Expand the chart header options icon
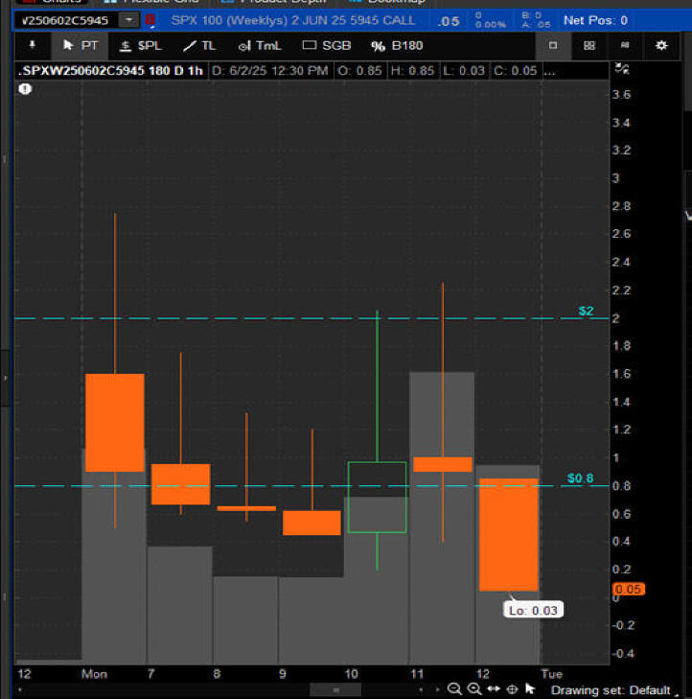Image resolution: width=692 pixels, height=699 pixels. (x=622, y=69)
